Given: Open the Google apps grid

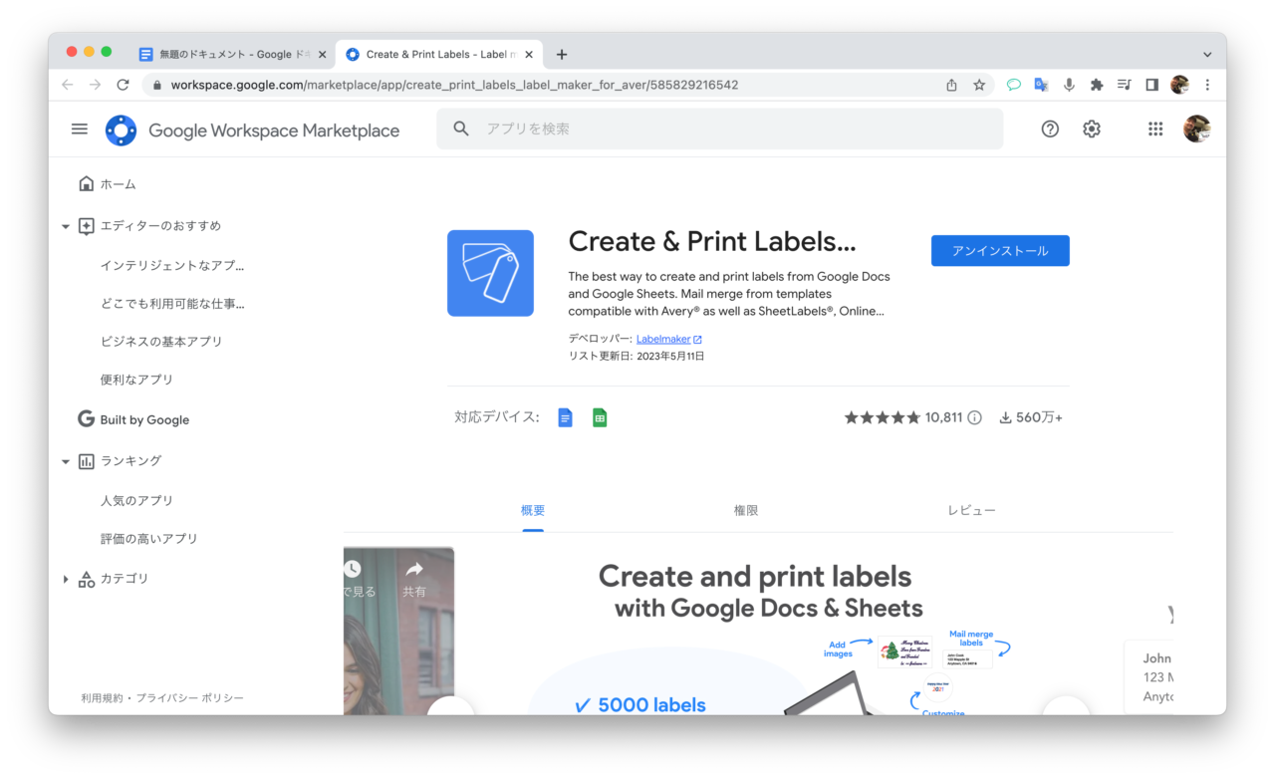Looking at the screenshot, I should pyautogui.click(x=1155, y=129).
